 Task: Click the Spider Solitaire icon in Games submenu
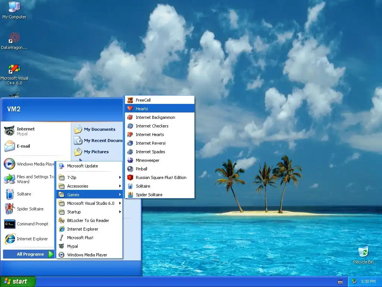click(x=130, y=195)
